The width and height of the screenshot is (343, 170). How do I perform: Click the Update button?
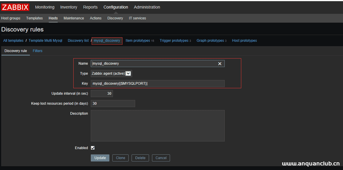coord(100,158)
